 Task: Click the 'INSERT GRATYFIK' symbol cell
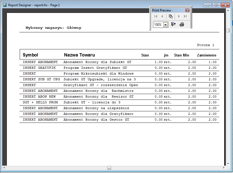pyautogui.click(x=39, y=68)
